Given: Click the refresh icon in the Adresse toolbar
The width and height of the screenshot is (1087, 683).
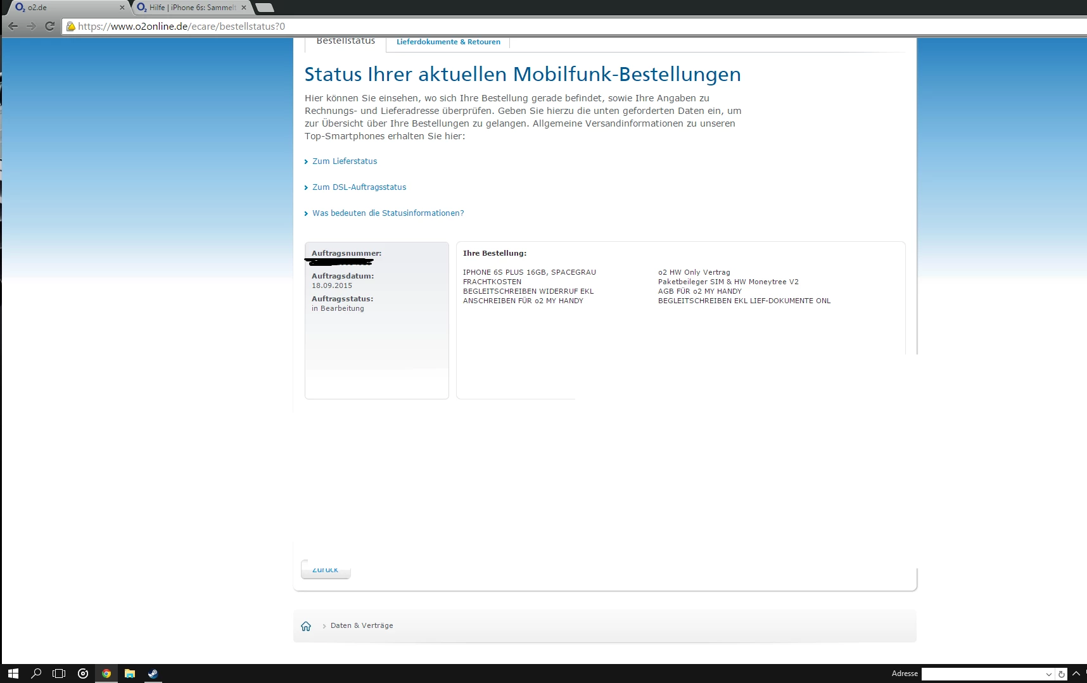Looking at the screenshot, I should pyautogui.click(x=1062, y=674).
